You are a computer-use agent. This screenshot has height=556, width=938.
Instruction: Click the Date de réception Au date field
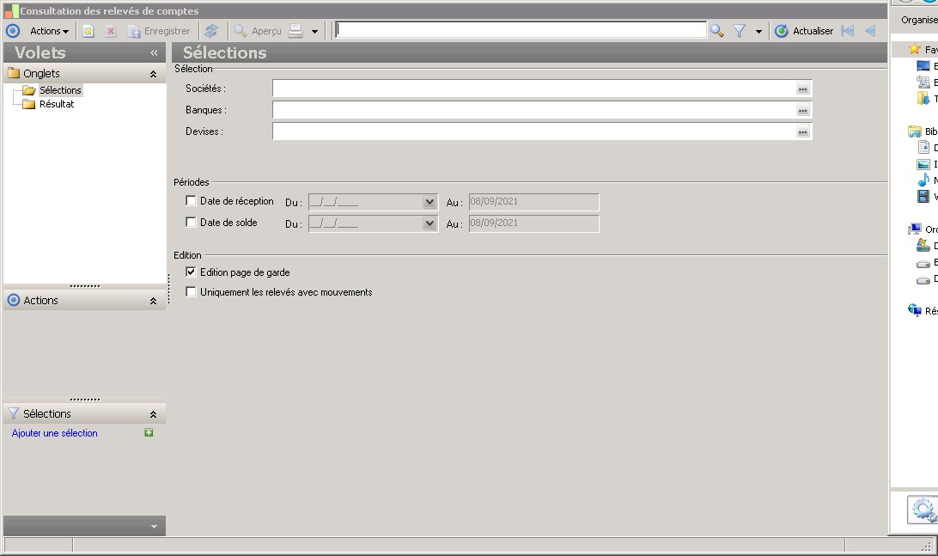(x=533, y=202)
